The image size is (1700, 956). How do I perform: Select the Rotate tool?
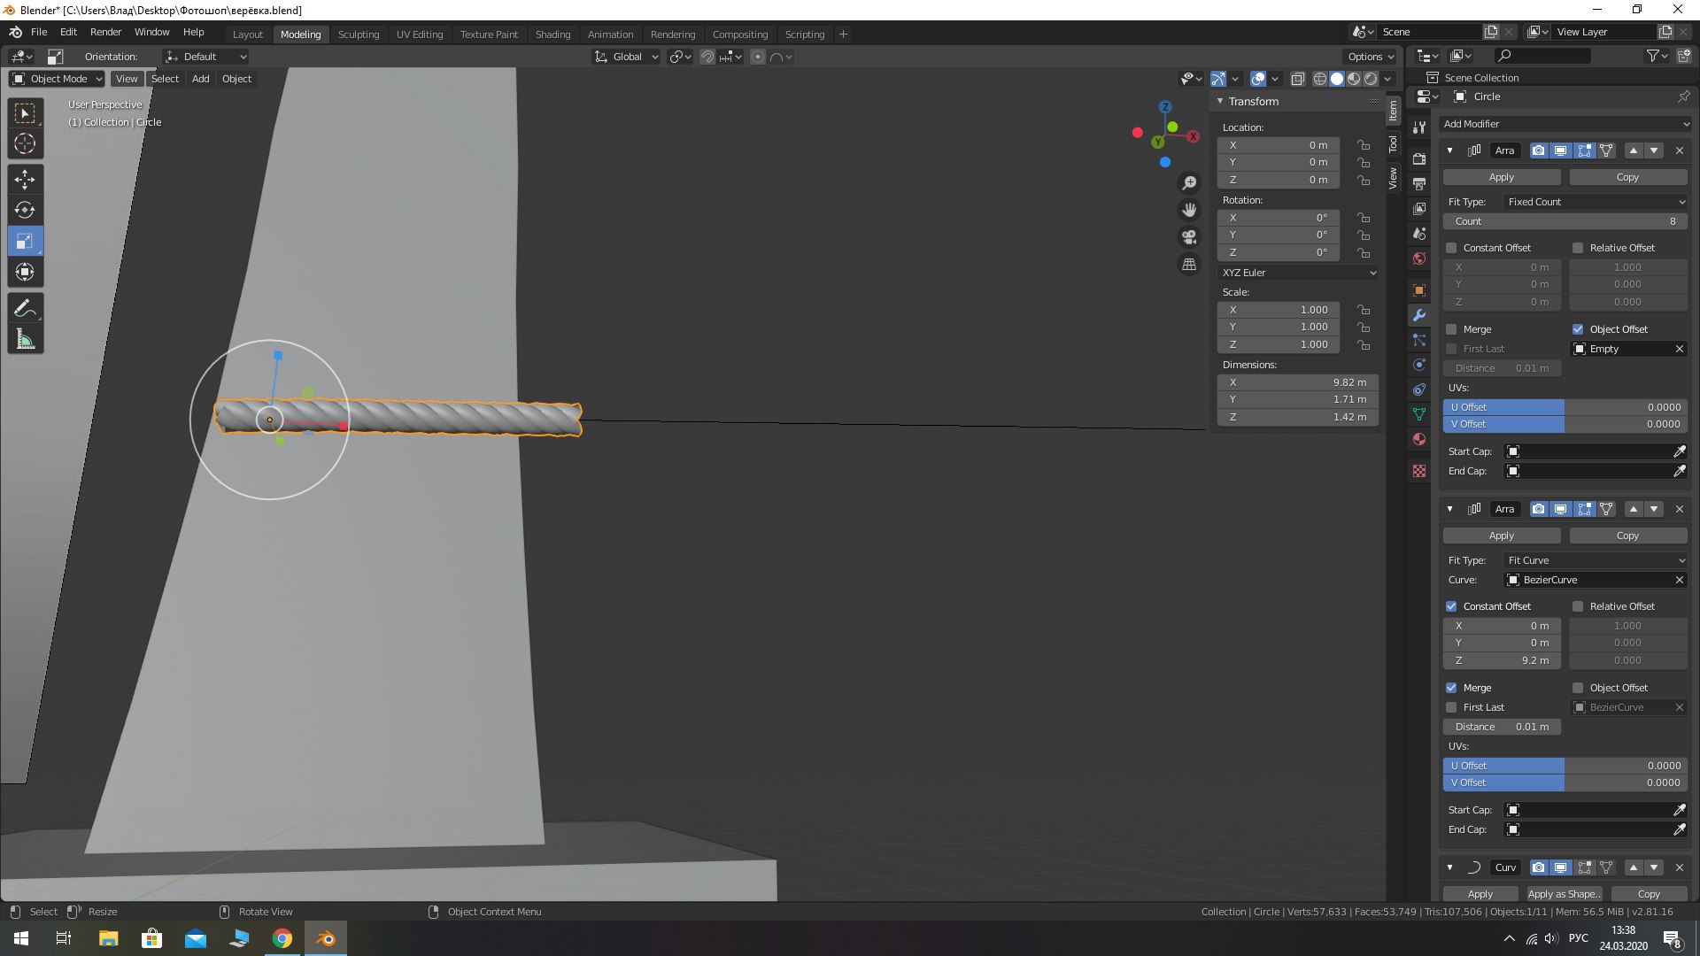click(x=25, y=211)
